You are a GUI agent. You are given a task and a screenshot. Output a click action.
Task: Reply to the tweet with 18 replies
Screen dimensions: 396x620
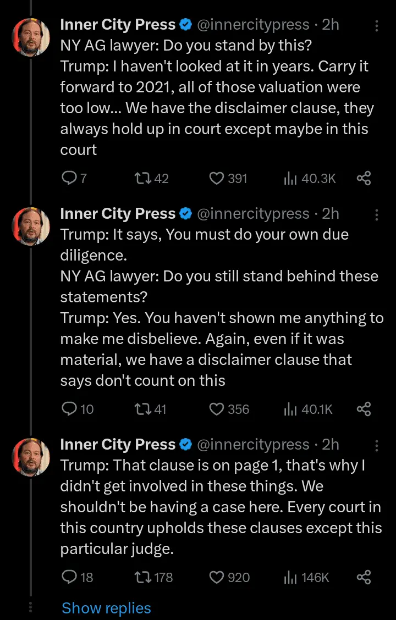tap(69, 577)
